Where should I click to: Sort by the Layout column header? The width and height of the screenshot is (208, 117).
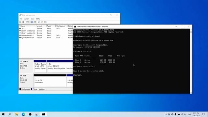pyautogui.click(x=41, y=26)
